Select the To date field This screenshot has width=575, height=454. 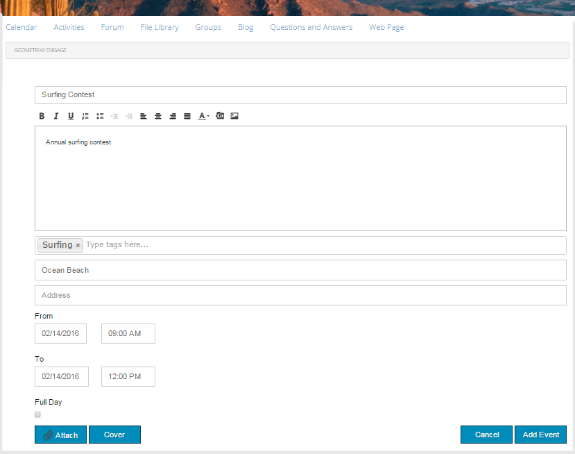pyautogui.click(x=62, y=376)
